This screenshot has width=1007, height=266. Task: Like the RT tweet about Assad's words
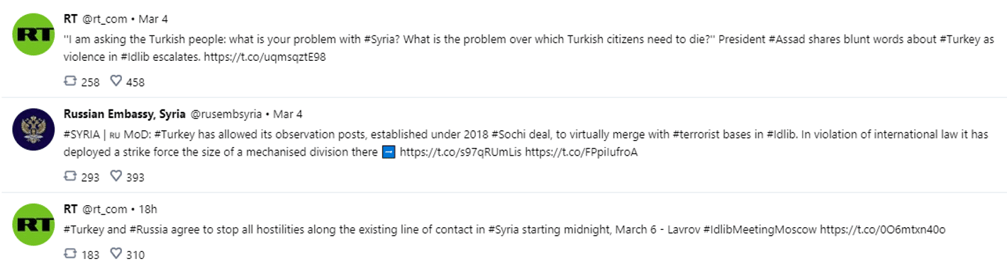[x=116, y=81]
